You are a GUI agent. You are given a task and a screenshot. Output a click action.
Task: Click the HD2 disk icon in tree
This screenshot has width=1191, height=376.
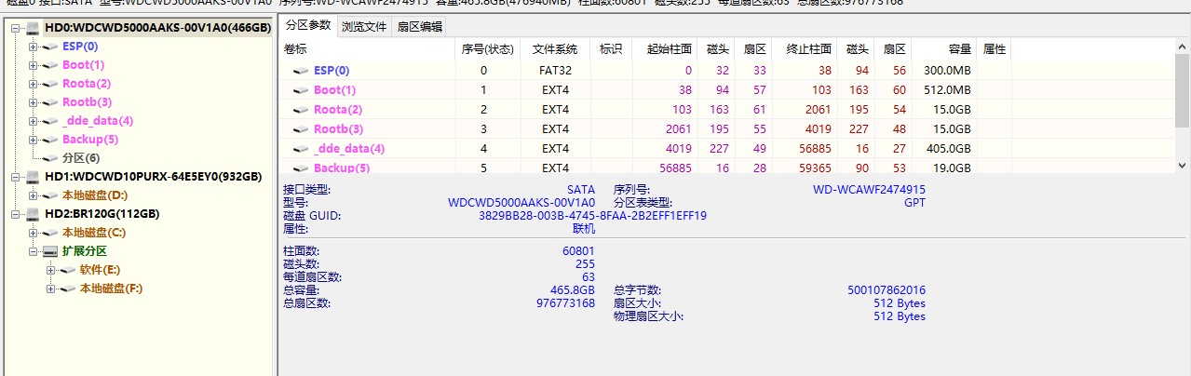tap(33, 214)
